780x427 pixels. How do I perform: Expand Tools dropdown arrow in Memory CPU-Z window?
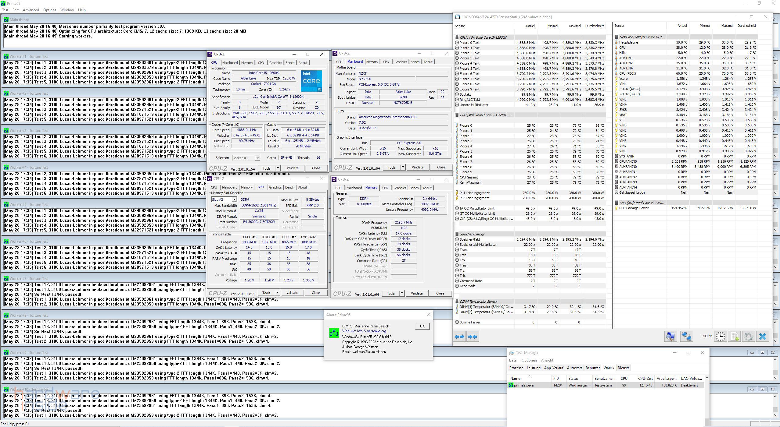pyautogui.click(x=402, y=293)
